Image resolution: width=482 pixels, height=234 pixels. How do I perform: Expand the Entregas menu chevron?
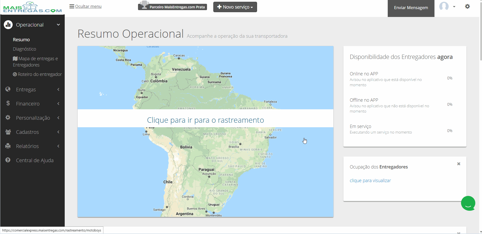pos(58,90)
